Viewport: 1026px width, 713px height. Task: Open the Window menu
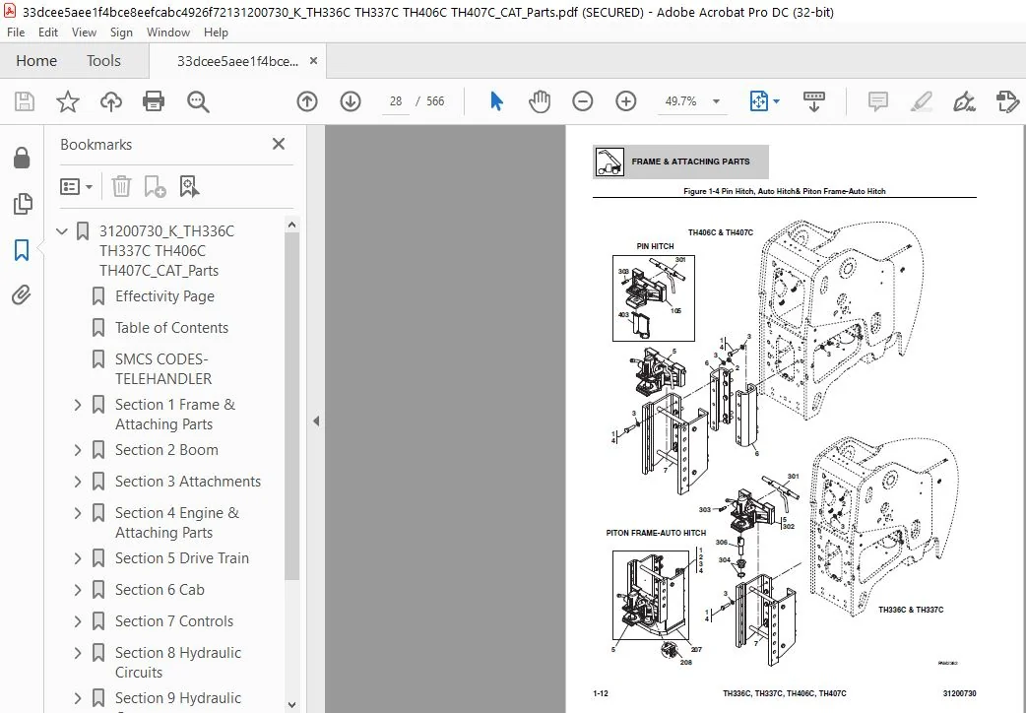tap(168, 32)
